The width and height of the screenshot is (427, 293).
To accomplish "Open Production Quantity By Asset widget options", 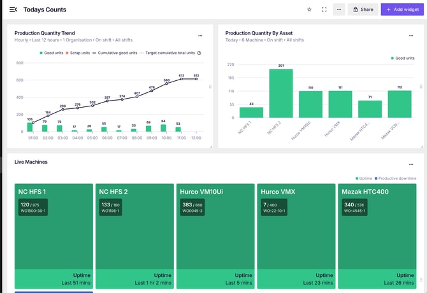I will tap(411, 36).
